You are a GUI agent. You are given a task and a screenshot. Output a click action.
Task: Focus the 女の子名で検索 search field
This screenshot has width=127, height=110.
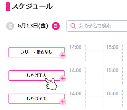click(97, 26)
